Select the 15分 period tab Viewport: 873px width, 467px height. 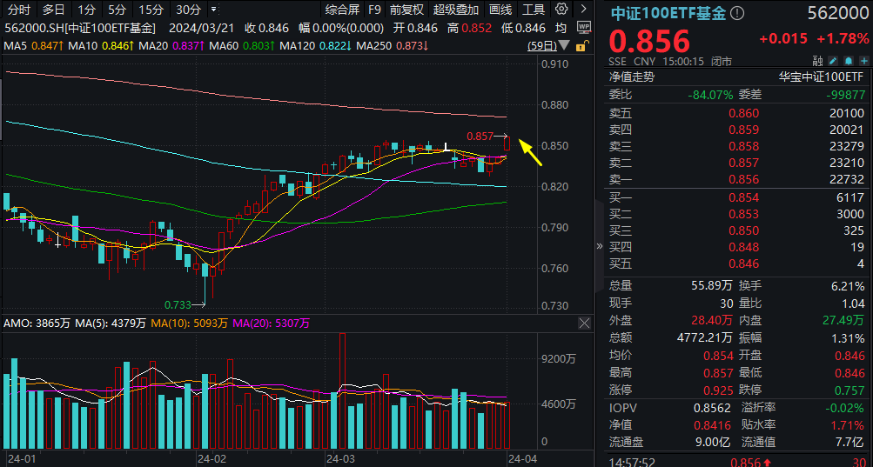(151, 10)
